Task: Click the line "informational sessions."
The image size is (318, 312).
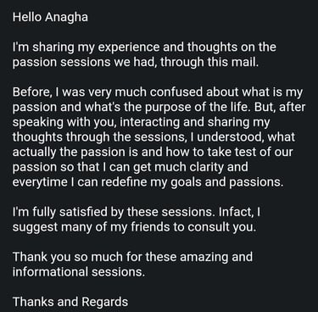Action: (x=79, y=272)
